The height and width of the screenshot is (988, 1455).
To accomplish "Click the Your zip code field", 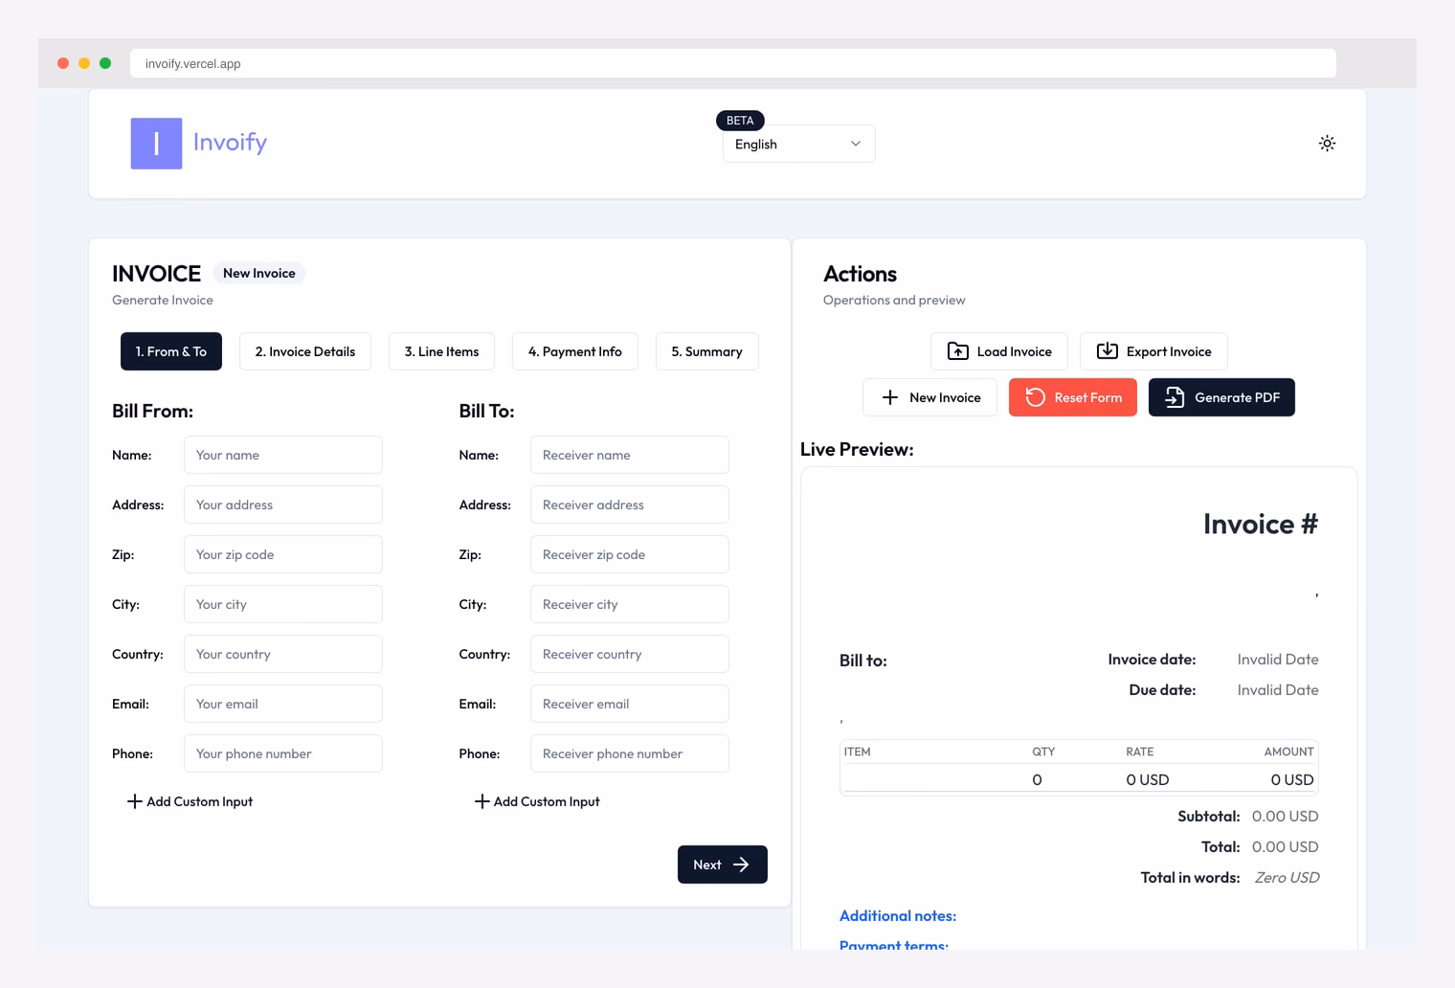I will [283, 554].
